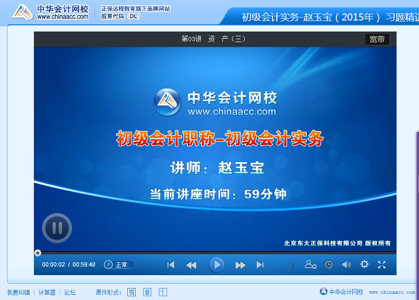419x300 pixels.
Task: Toggle the split layout view icon
Action: pyautogui.click(x=163, y=292)
